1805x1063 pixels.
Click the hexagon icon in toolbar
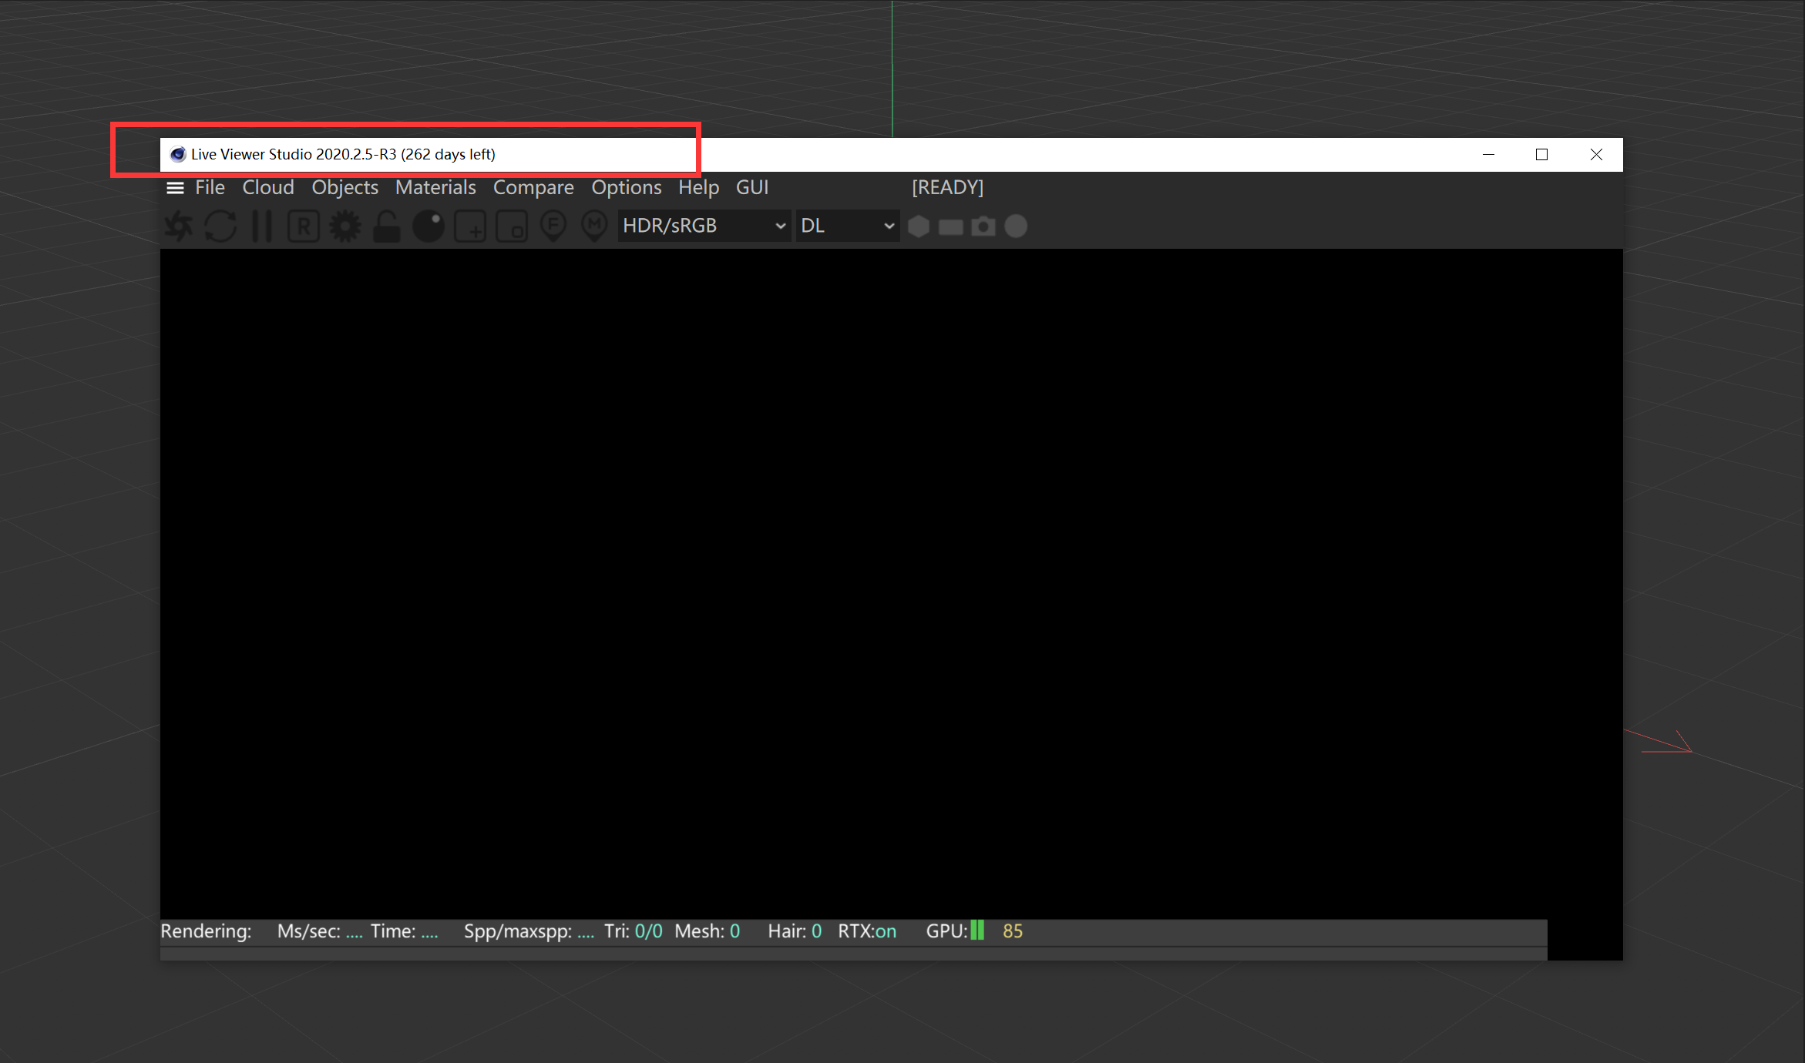[x=919, y=226]
